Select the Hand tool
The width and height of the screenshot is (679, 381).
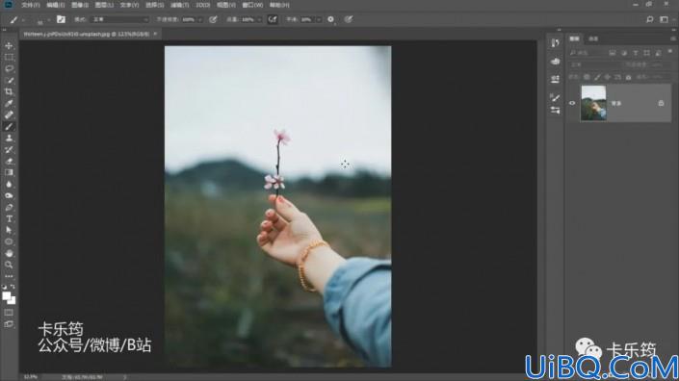(9, 253)
